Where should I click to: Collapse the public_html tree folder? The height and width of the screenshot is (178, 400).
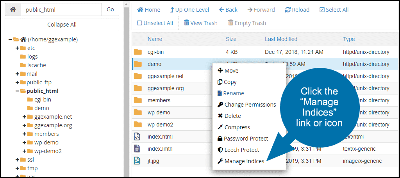click(17, 91)
